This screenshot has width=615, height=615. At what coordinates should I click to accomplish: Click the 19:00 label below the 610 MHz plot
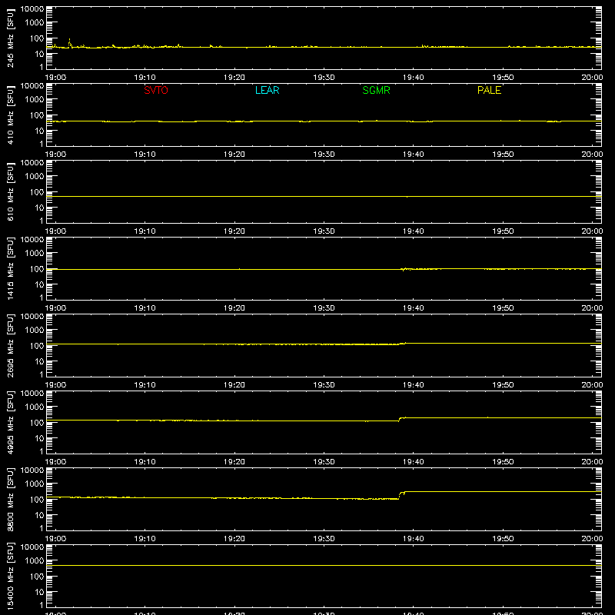tap(55, 231)
